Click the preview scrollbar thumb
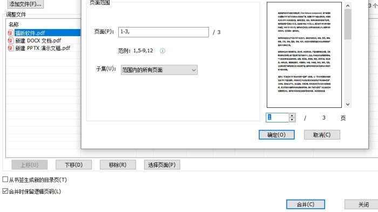The image size is (378, 212). [348, 25]
